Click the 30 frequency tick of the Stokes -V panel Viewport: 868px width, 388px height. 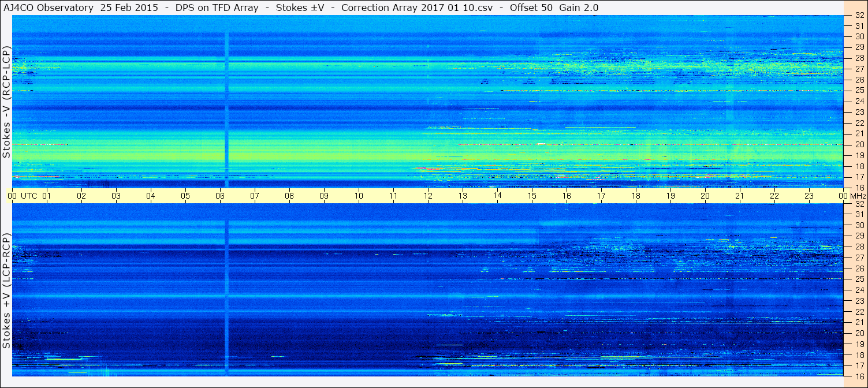coord(859,36)
